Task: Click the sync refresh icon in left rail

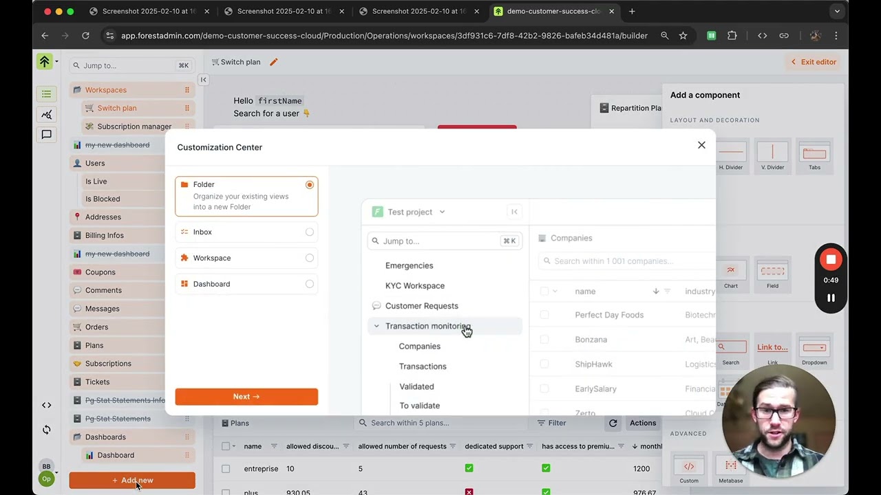Action: (x=46, y=430)
